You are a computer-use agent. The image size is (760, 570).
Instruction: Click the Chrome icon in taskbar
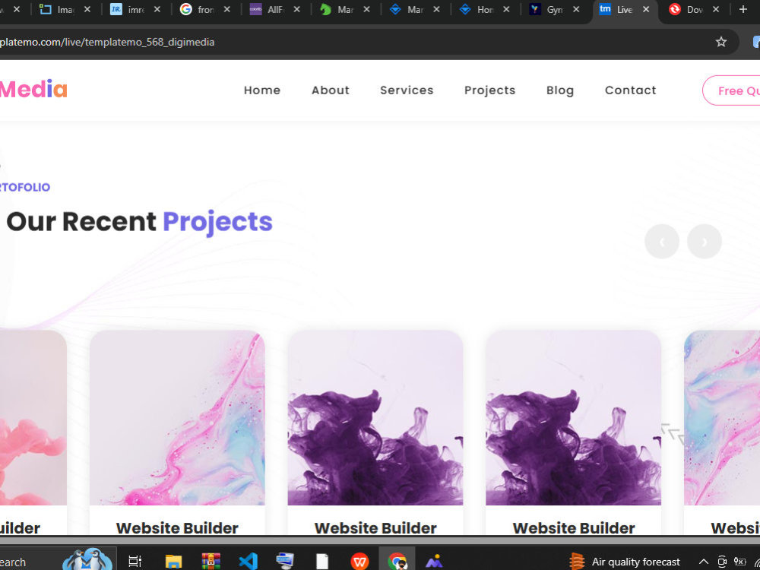[397, 562]
